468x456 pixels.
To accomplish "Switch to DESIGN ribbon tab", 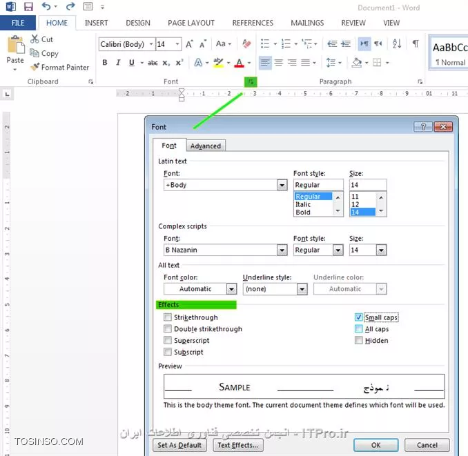I will coord(138,23).
